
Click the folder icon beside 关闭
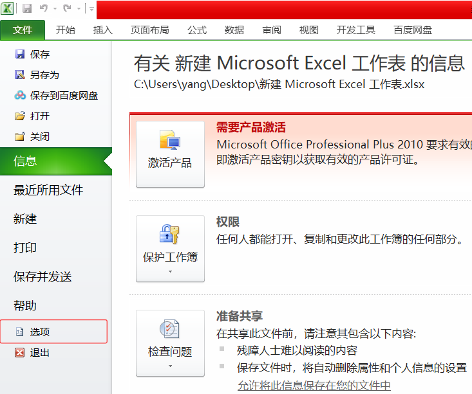(x=20, y=136)
